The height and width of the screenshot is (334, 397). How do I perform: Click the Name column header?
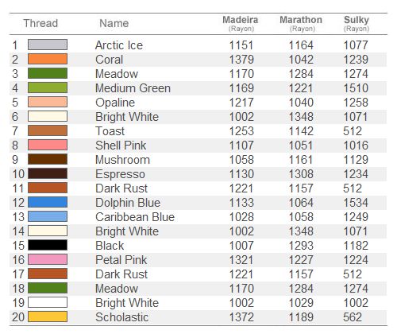[114, 23]
